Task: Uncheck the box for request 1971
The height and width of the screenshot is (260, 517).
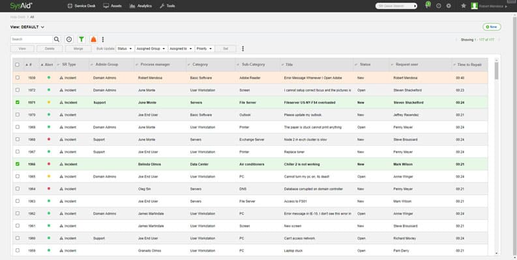Action: (18, 102)
